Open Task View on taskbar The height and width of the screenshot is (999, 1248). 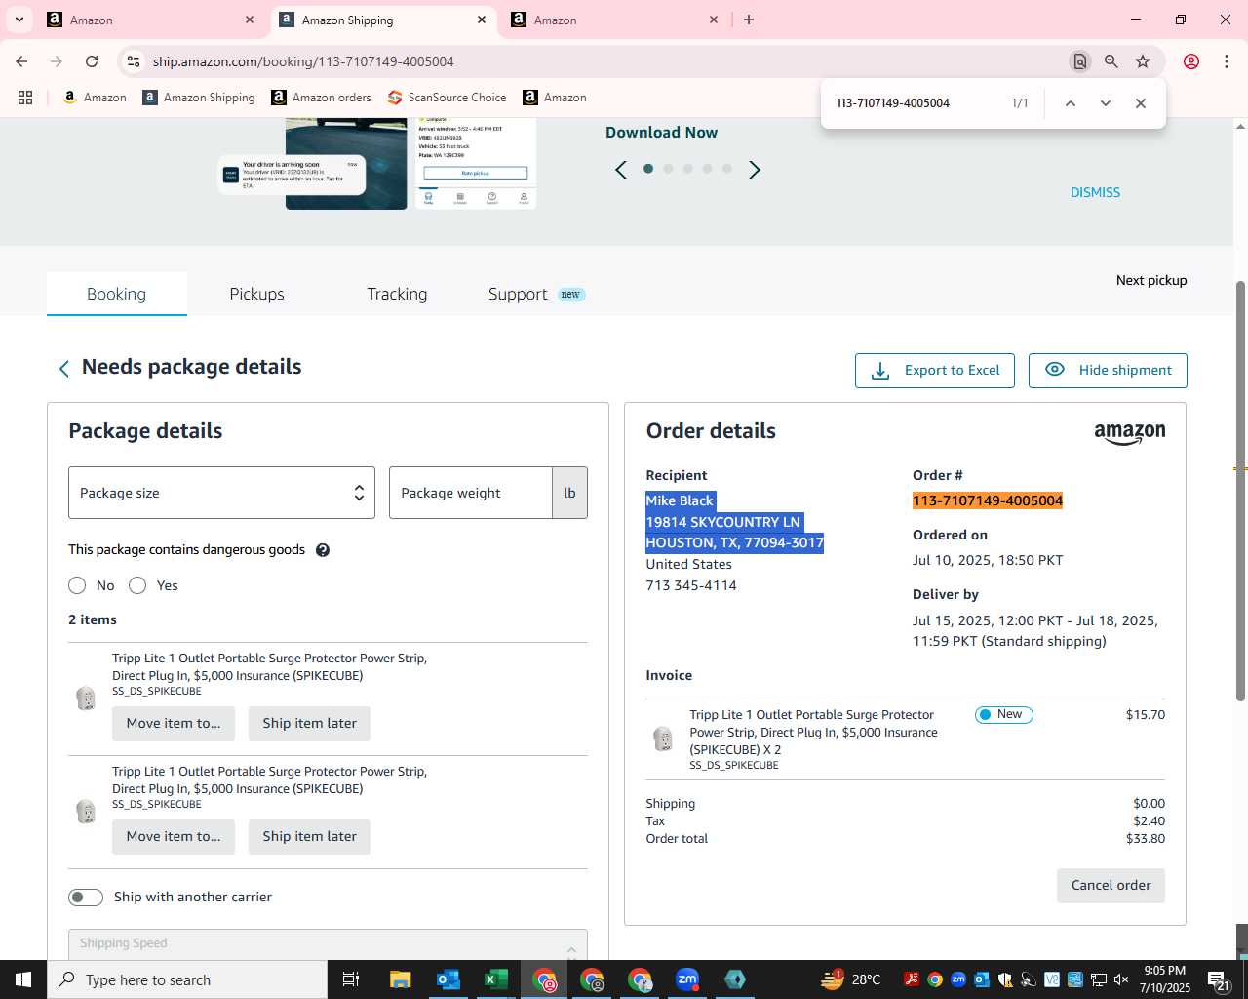351,979
